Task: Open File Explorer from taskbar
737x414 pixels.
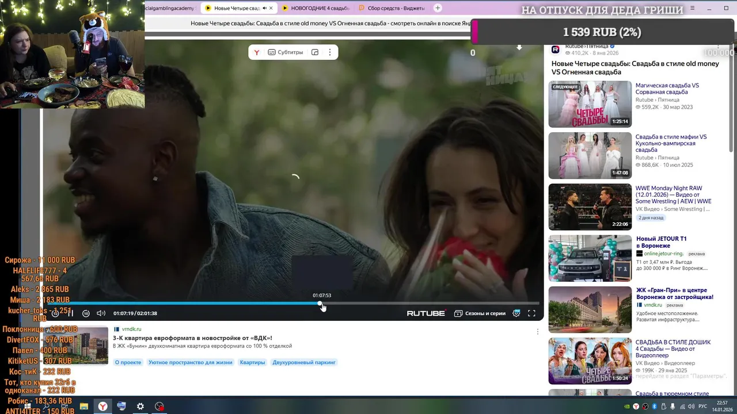Action: (83, 407)
